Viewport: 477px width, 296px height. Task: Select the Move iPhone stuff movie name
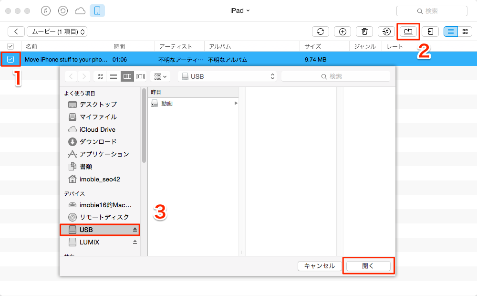[66, 60]
